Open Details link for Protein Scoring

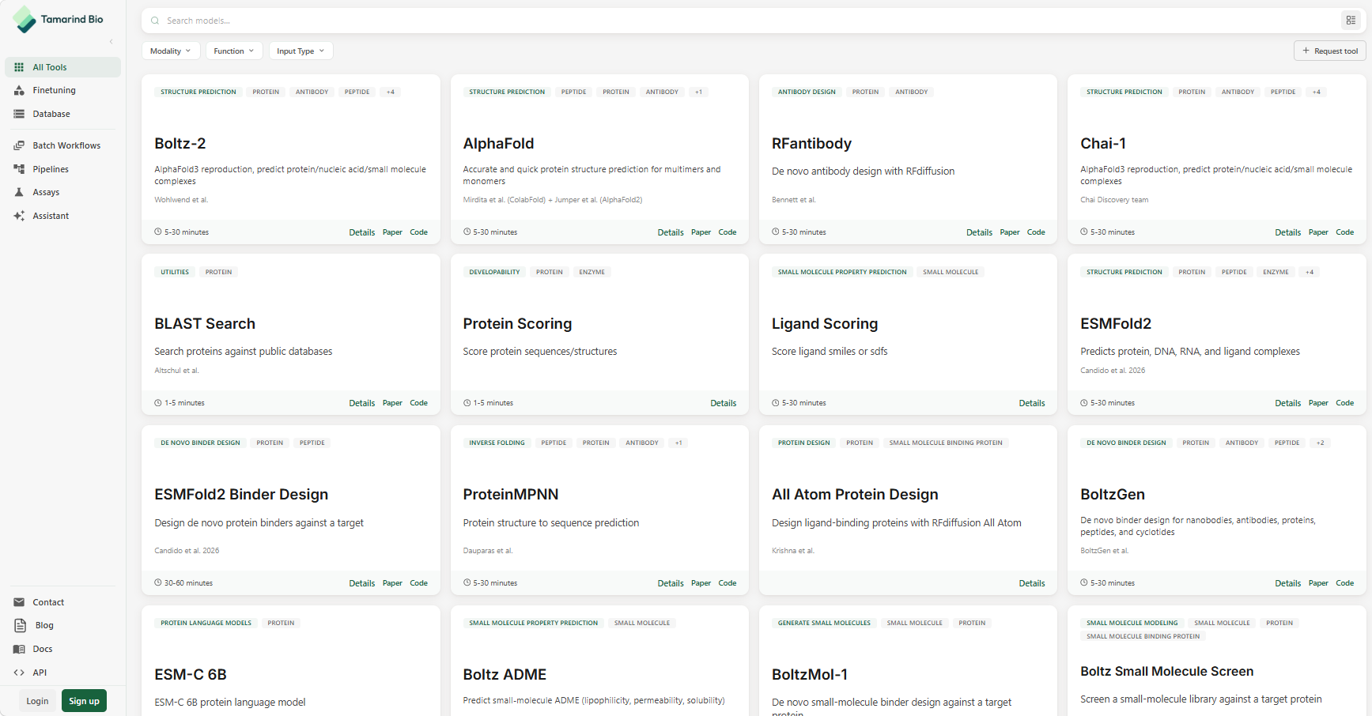(723, 403)
